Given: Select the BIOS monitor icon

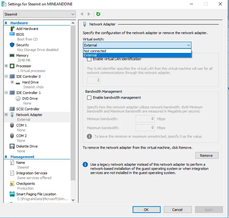Looking at the screenshot, I should tap(12, 34).
